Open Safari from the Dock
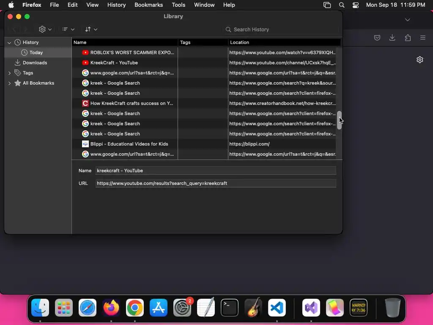The height and width of the screenshot is (325, 433). pyautogui.click(x=88, y=308)
